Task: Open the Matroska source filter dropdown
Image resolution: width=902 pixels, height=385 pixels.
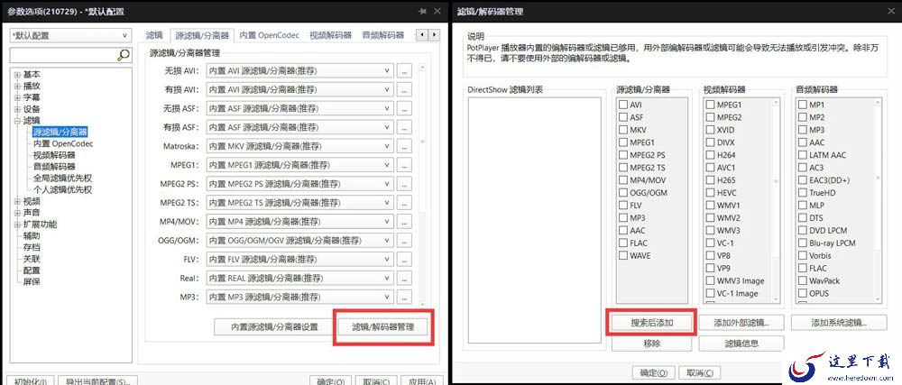Action: [299, 147]
